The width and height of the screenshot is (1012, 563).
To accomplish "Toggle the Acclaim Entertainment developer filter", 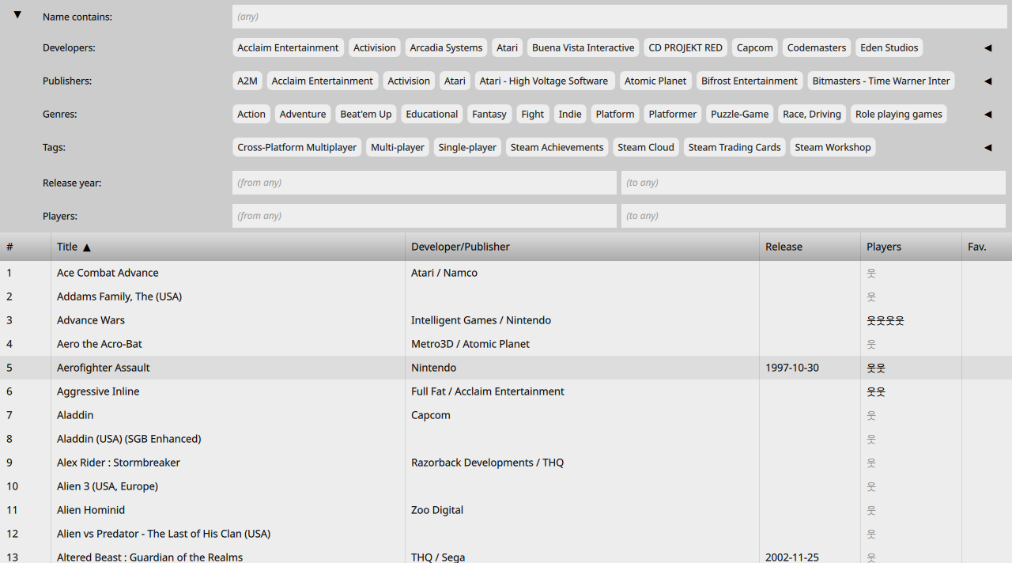I will point(288,47).
